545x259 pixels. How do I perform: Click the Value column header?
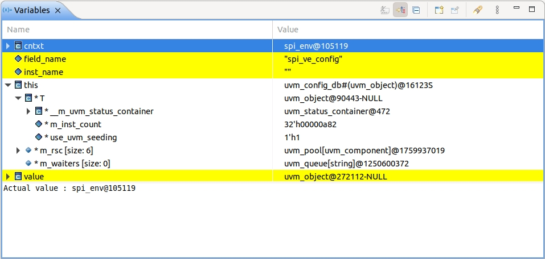click(x=407, y=30)
